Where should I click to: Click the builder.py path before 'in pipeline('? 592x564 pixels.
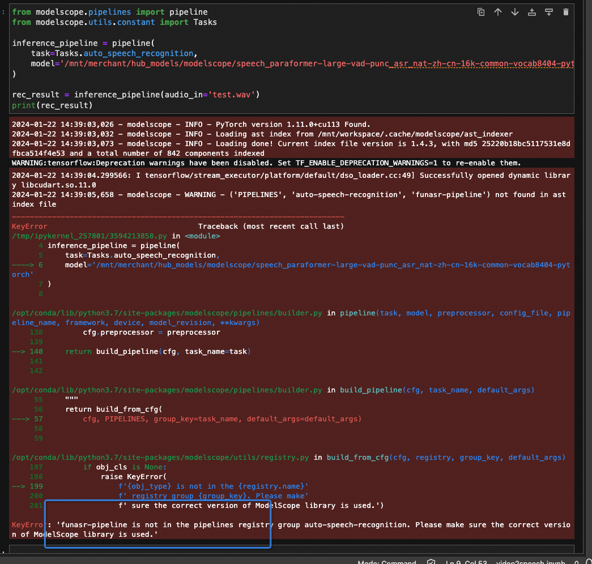pyautogui.click(x=167, y=313)
